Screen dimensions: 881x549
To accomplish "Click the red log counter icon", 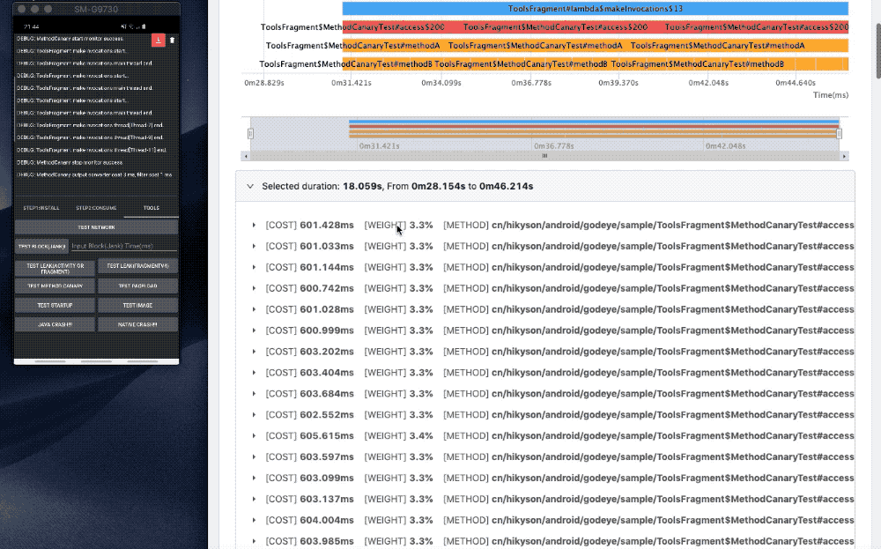I will (x=159, y=41).
